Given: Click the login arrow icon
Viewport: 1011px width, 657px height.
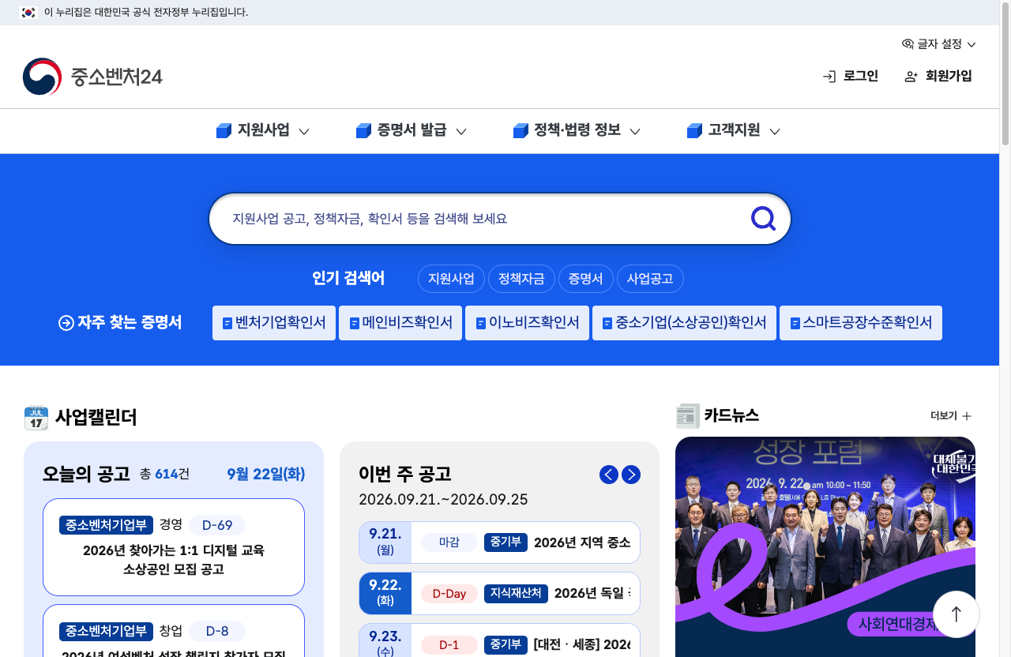Looking at the screenshot, I should point(829,77).
